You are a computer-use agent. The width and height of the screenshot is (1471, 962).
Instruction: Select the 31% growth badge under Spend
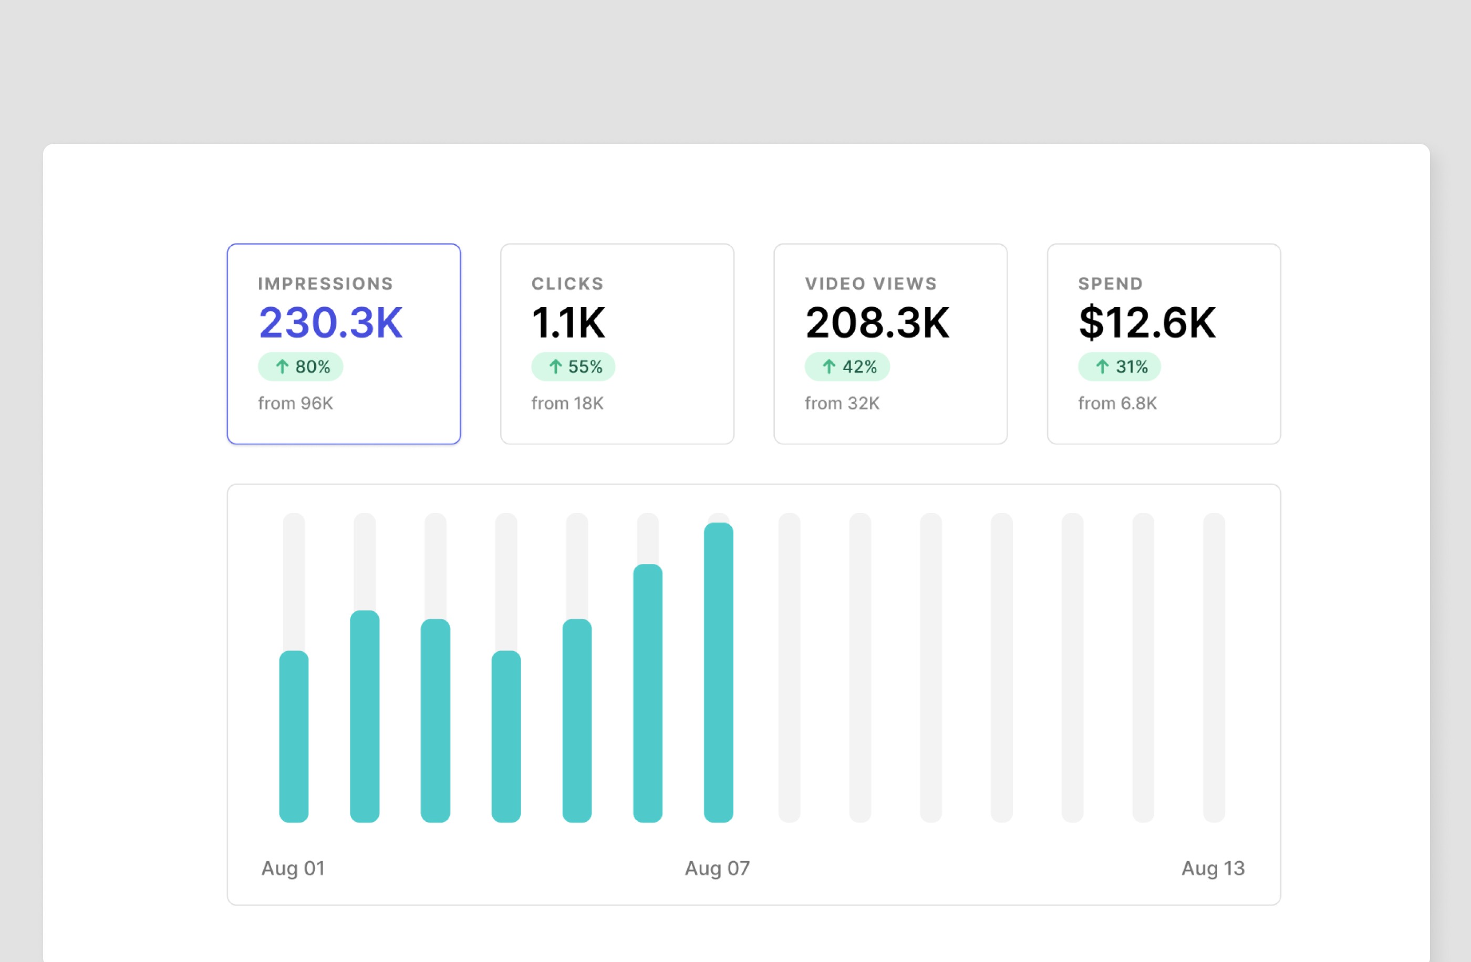pos(1120,367)
